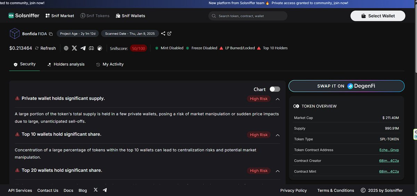Open the Blog footer link
Screen dimensions: 417x196
(x=83, y=190)
